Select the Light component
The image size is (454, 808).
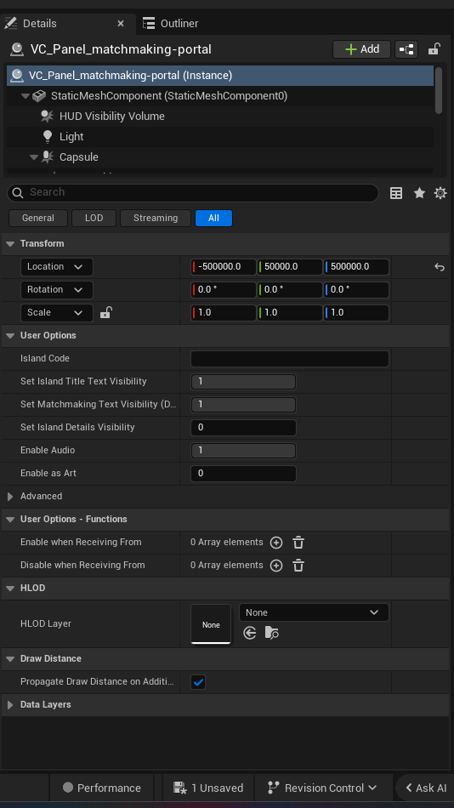[71, 137]
